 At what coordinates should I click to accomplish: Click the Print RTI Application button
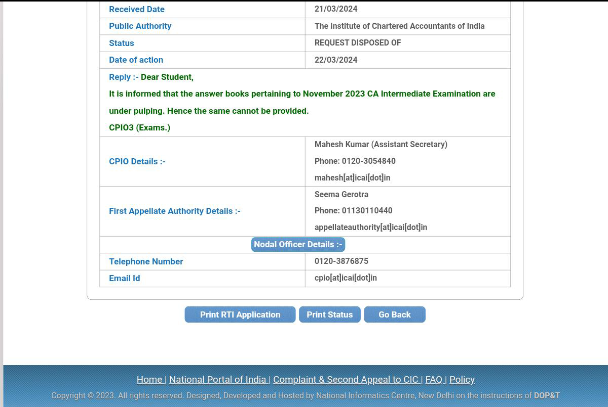[240, 314]
